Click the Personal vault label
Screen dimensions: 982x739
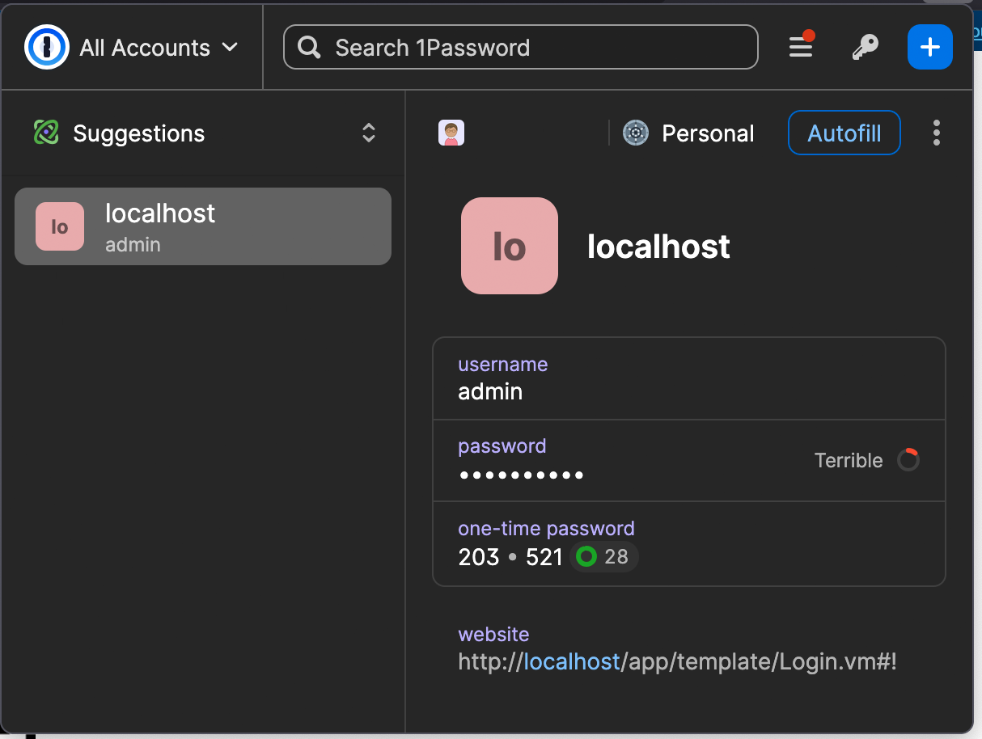(x=707, y=133)
